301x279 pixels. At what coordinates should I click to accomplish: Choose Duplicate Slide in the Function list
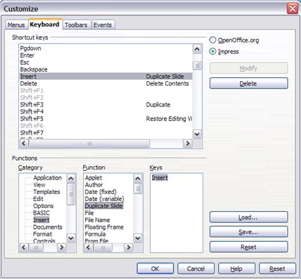[104, 206]
